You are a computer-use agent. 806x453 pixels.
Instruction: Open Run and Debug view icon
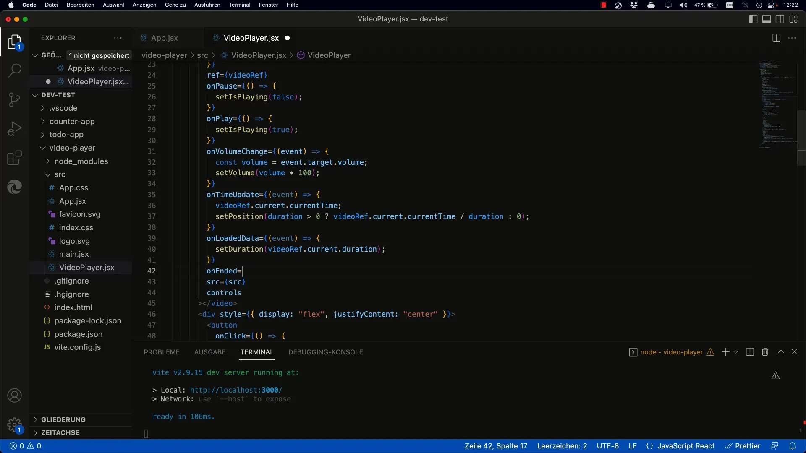coord(14,129)
